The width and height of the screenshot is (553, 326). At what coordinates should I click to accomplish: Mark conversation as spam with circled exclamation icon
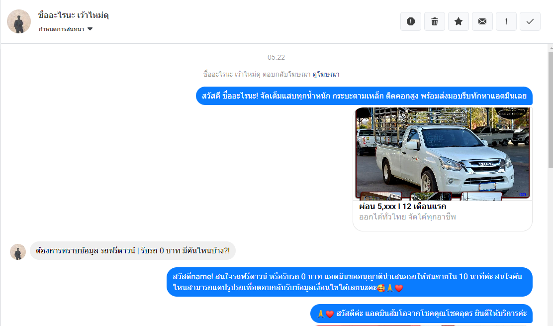click(x=411, y=21)
